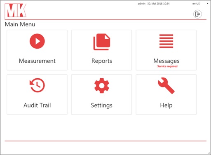211x155 pixels.
Task: Click the logout icon button
Action: point(197,14)
